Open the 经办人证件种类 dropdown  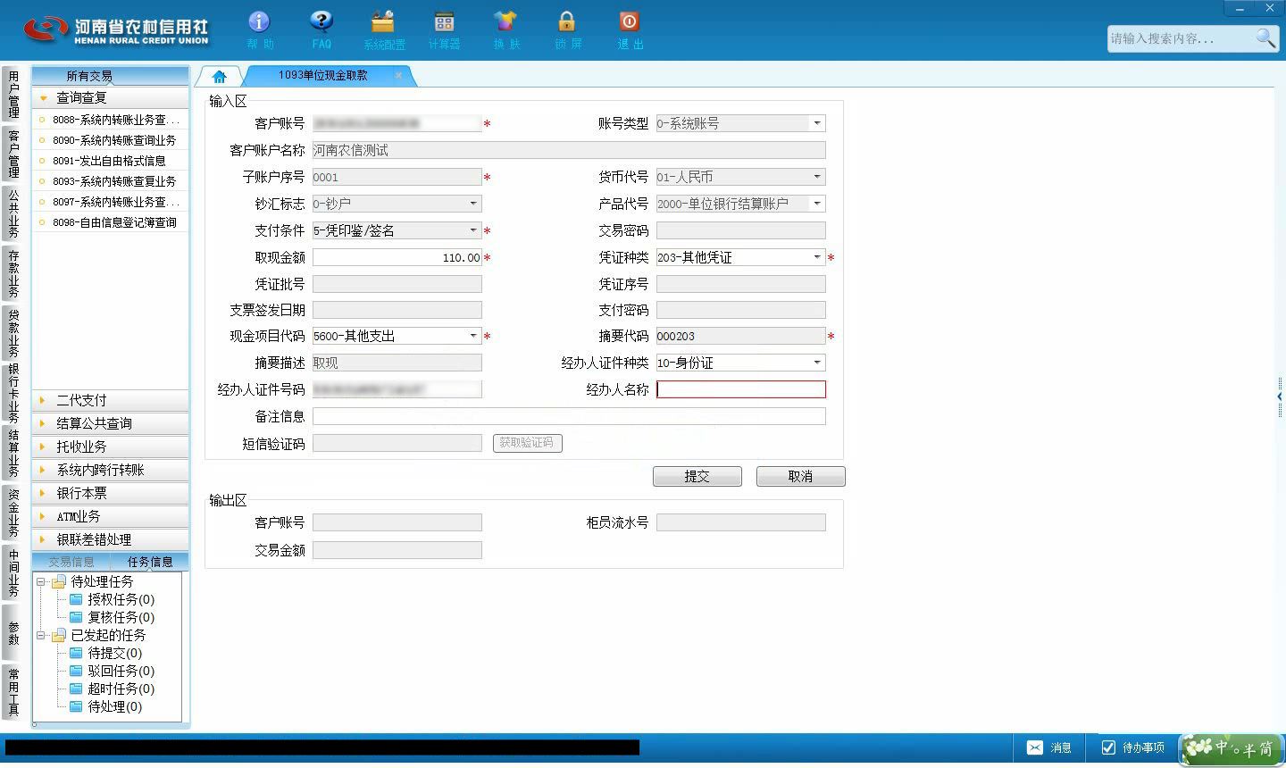pyautogui.click(x=816, y=363)
